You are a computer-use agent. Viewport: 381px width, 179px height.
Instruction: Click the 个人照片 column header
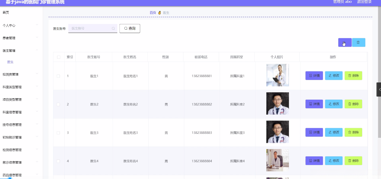point(277,57)
